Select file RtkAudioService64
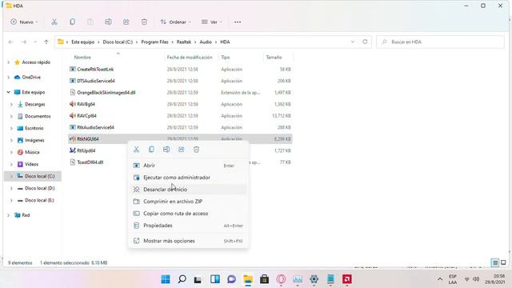The height and width of the screenshot is (288, 512). (x=96, y=127)
